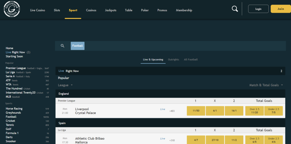Viewport: 291px width, 144px height.
Task: Switch to the All Football tab
Action: tap(191, 60)
